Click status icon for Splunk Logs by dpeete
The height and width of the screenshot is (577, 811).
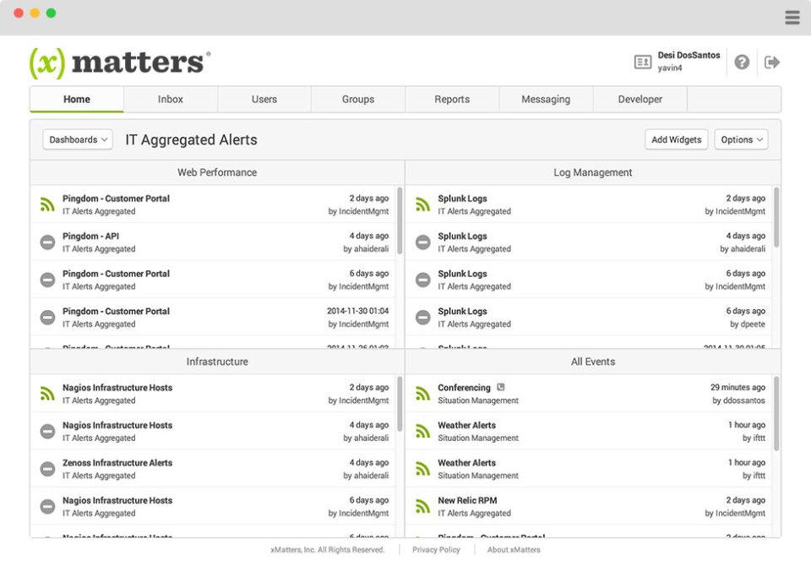tap(422, 318)
